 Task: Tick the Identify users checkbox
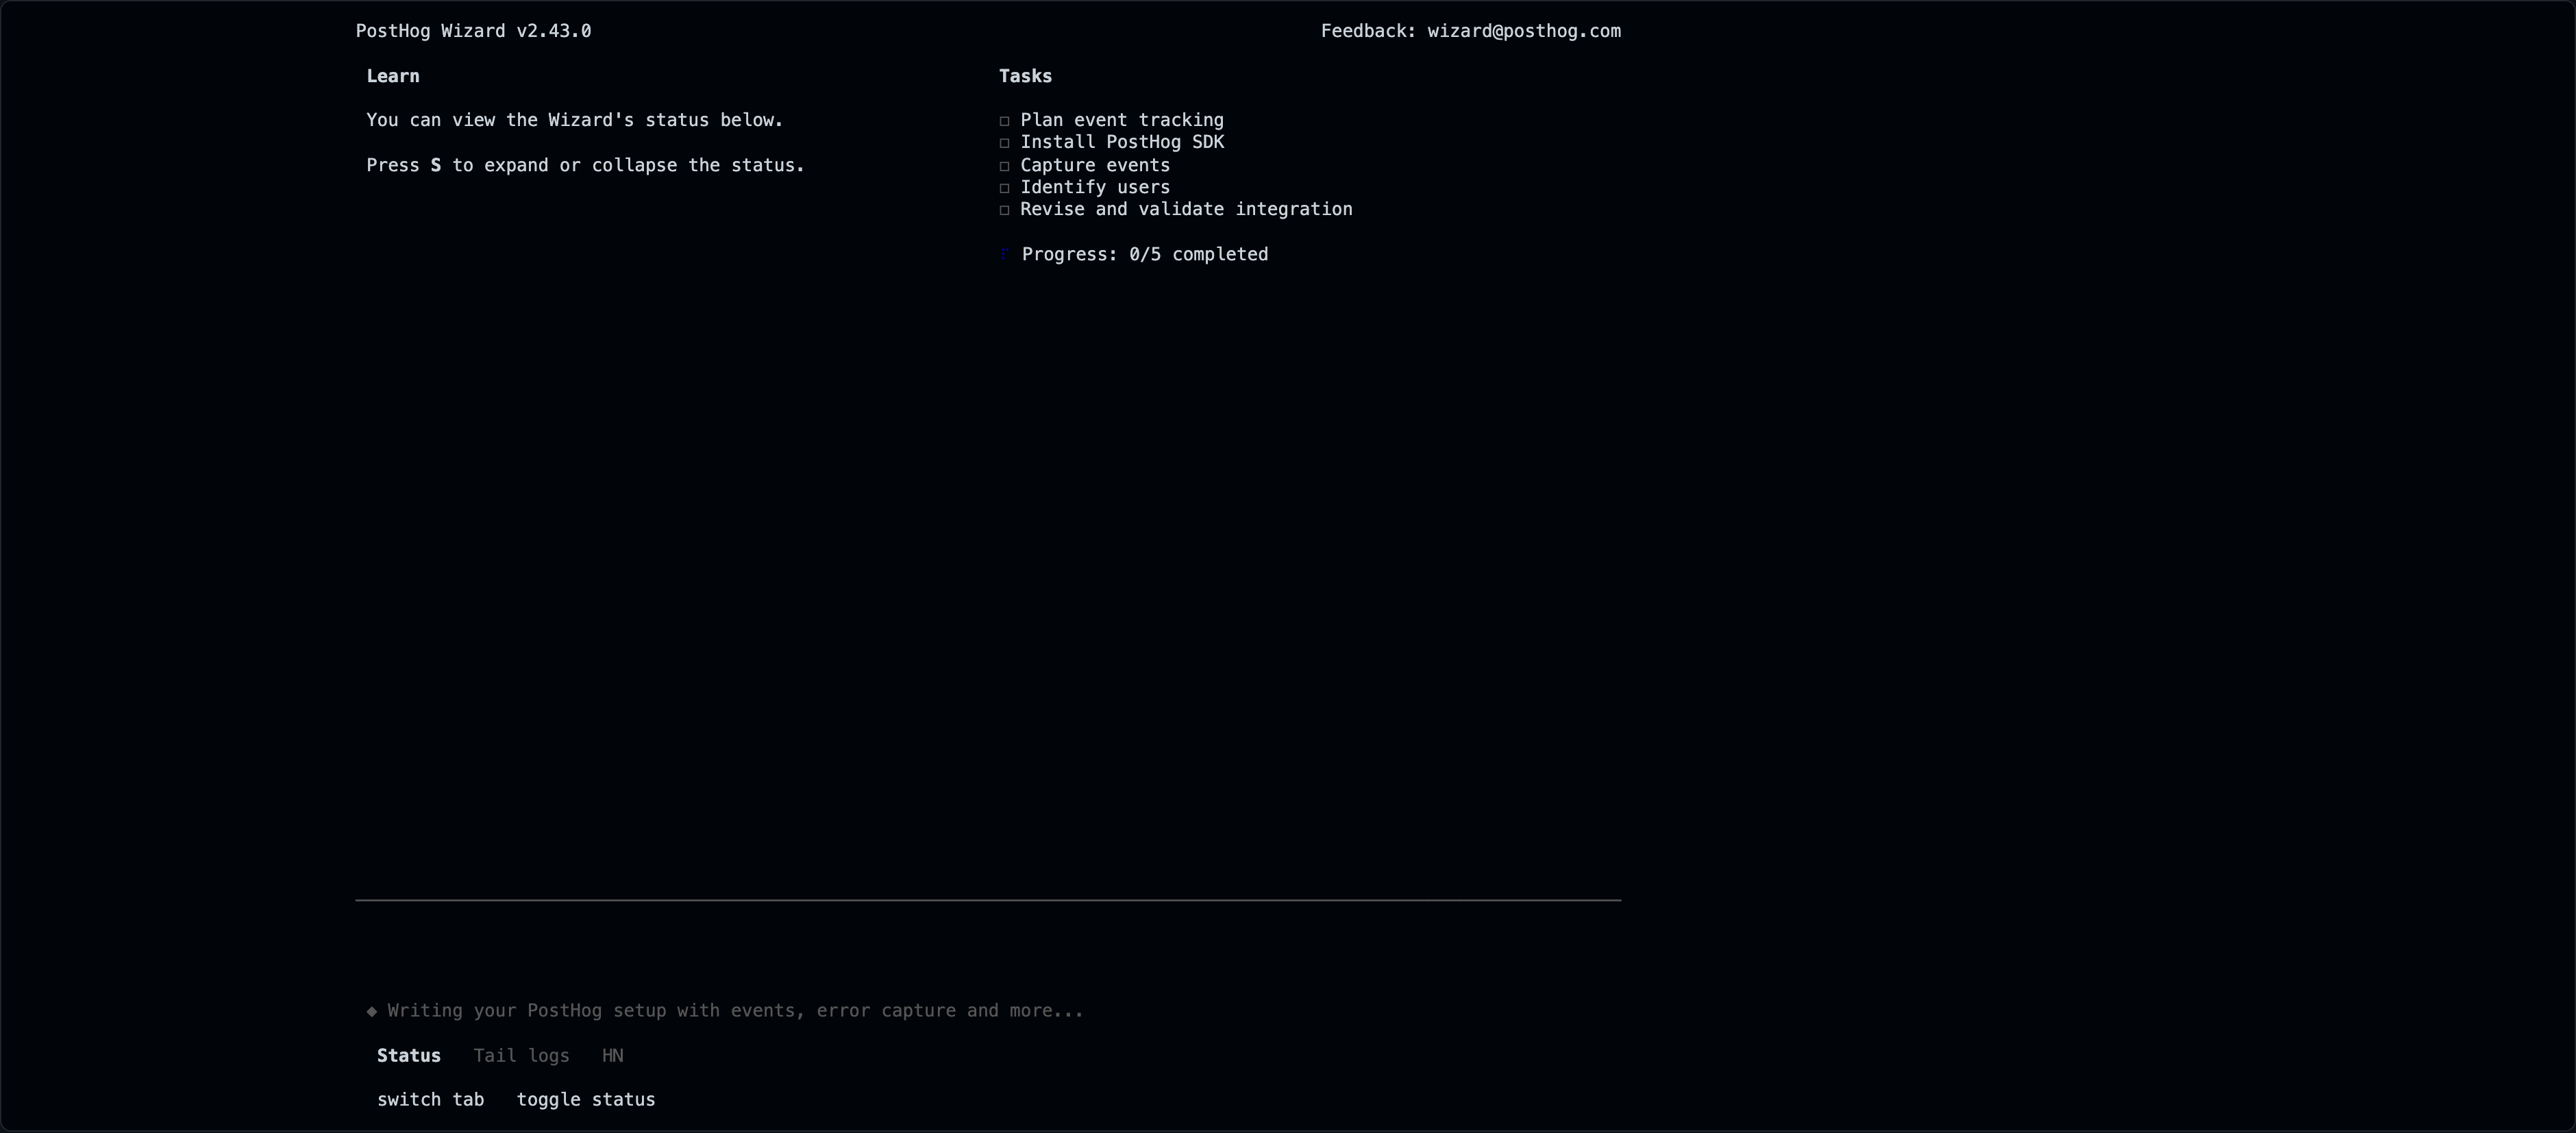point(1004,188)
